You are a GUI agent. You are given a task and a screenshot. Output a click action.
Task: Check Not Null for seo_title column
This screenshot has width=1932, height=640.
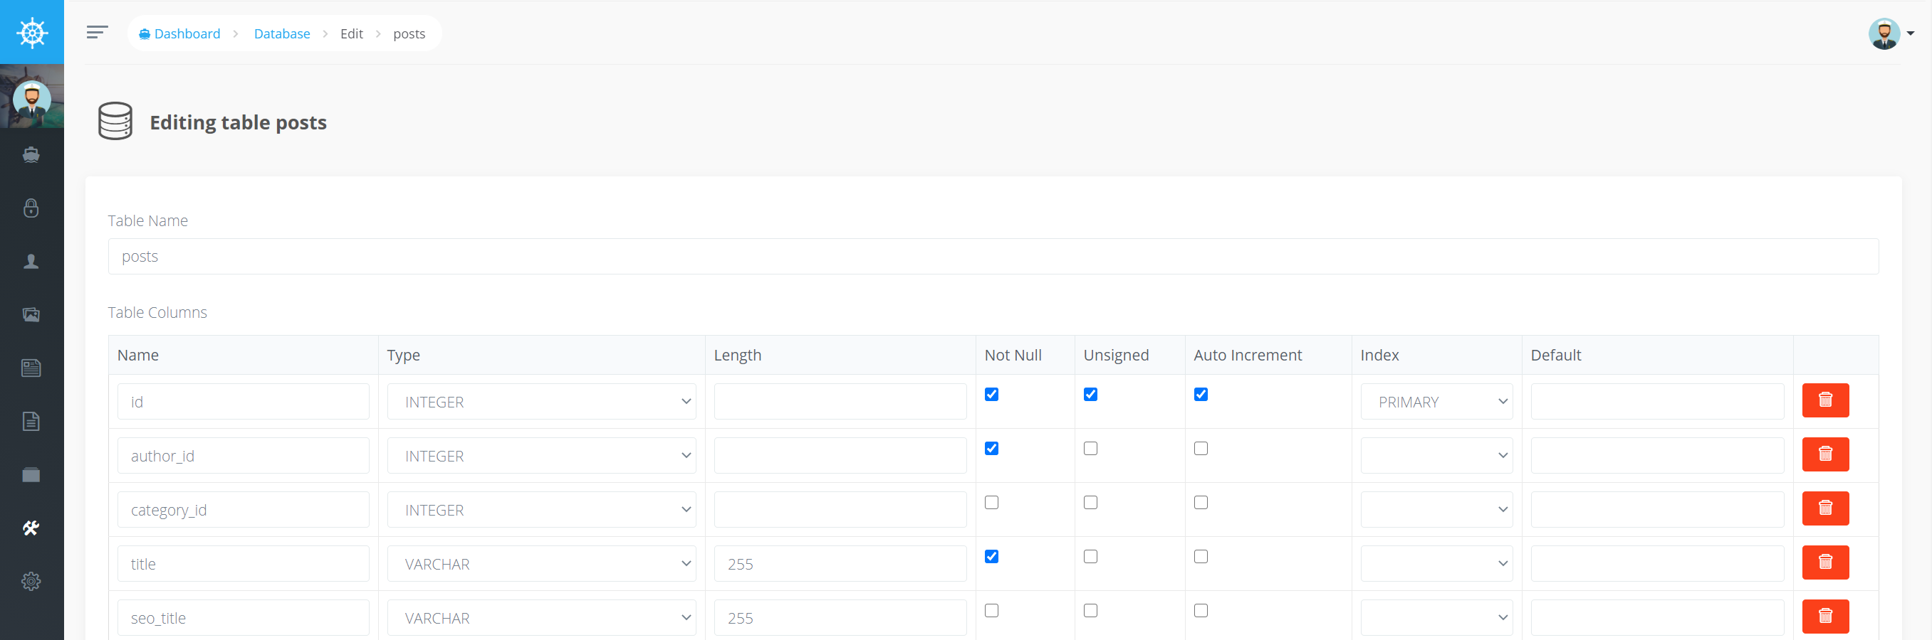(991, 611)
